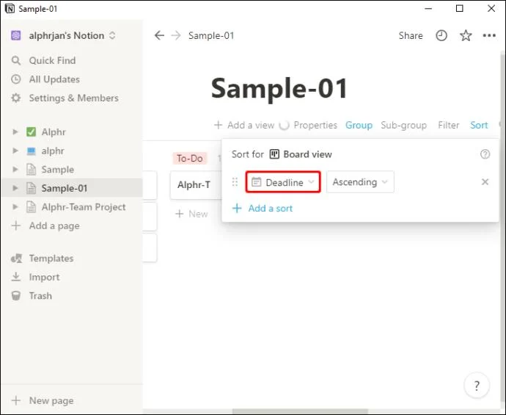
Task: Open the workspace switcher chevrons
Action: [112, 35]
